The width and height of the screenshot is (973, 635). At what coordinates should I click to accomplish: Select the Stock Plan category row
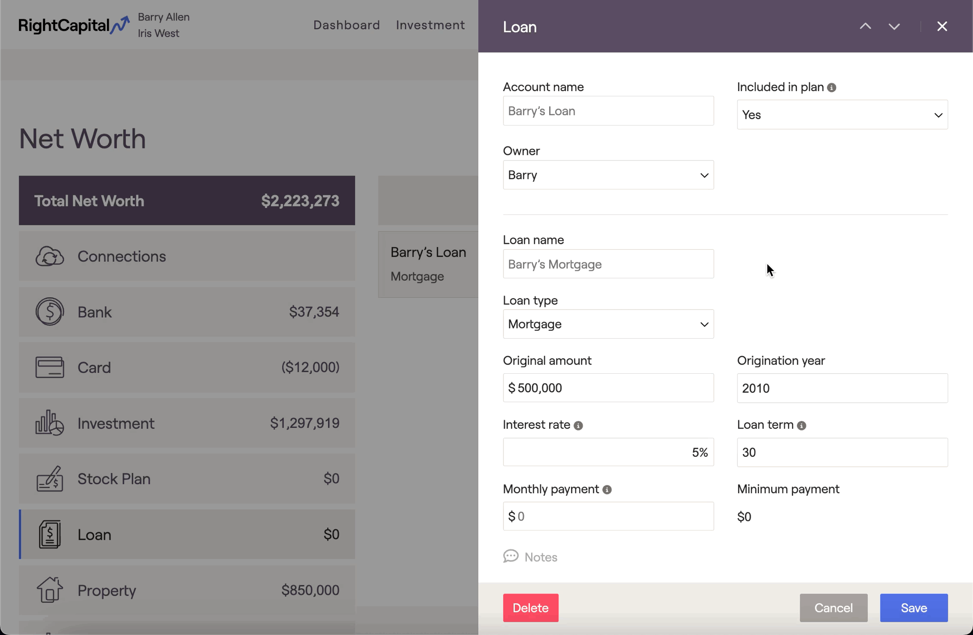point(187,478)
